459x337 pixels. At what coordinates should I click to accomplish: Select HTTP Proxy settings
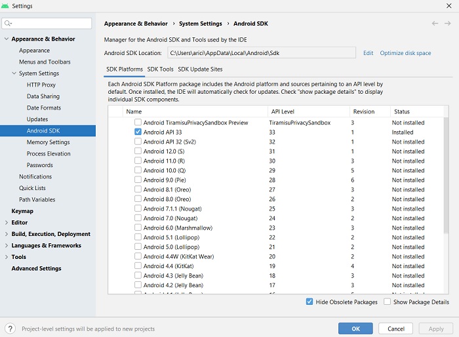[x=41, y=85]
